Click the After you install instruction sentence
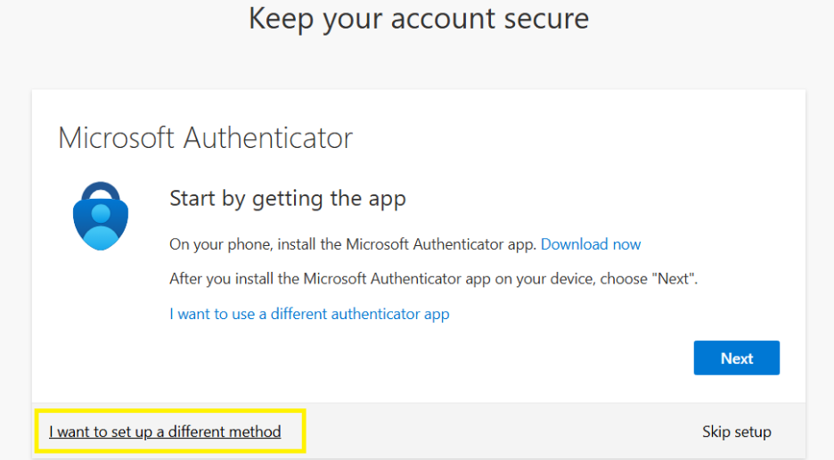834x460 pixels. [433, 279]
